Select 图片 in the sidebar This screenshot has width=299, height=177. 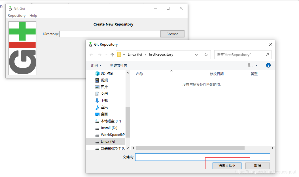(104, 87)
